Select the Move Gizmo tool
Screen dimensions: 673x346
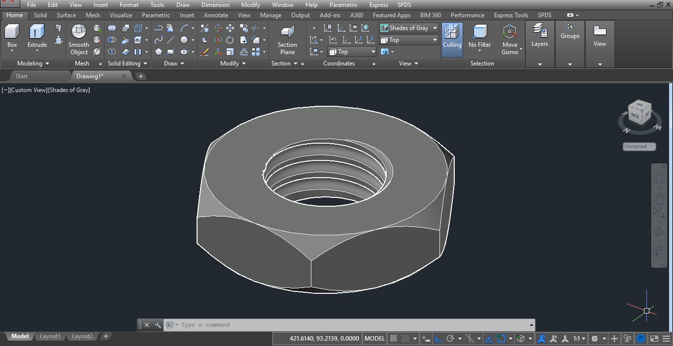(510, 37)
